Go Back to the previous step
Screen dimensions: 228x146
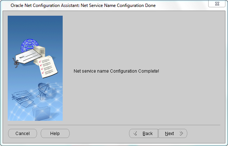(144, 133)
